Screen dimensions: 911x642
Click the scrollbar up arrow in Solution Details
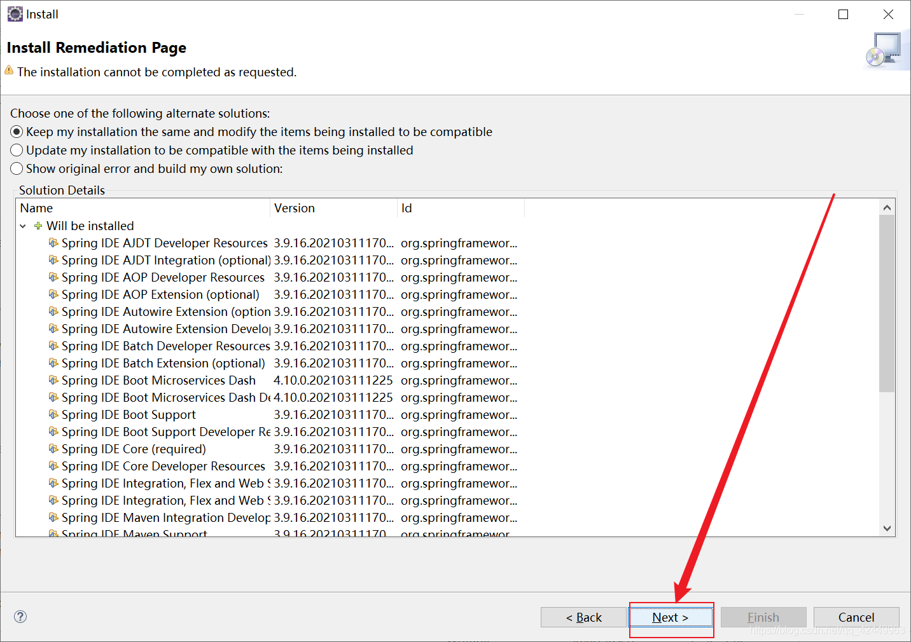pyautogui.click(x=887, y=207)
